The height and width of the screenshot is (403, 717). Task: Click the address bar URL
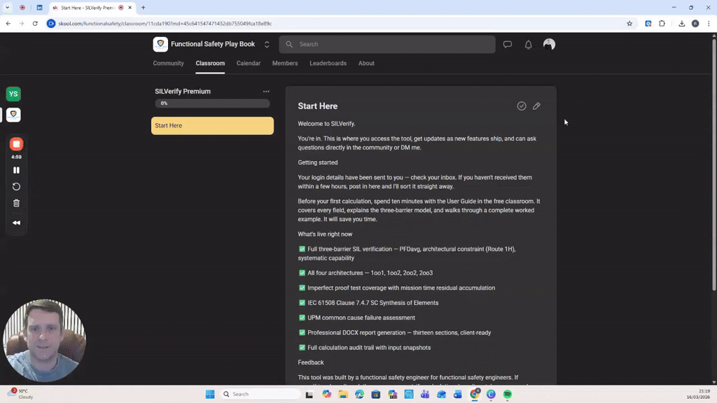165,23
